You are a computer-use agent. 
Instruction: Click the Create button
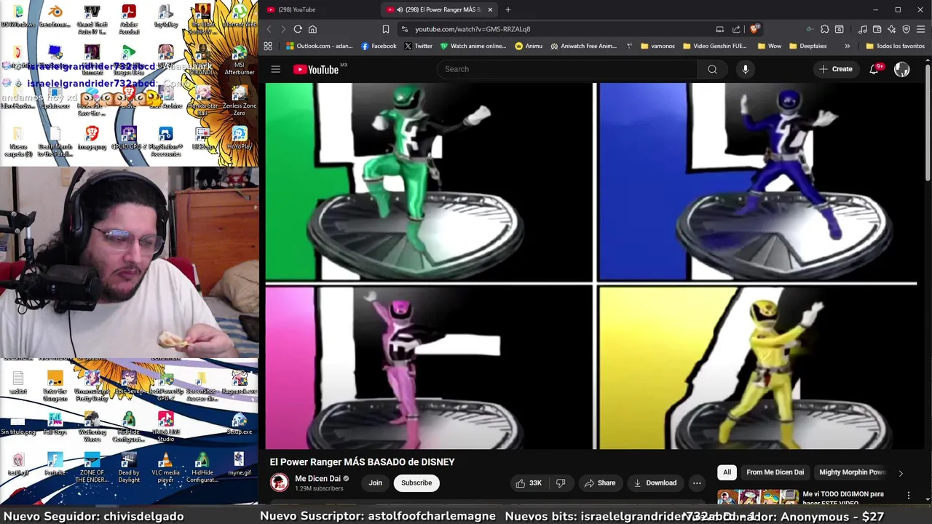(x=835, y=69)
